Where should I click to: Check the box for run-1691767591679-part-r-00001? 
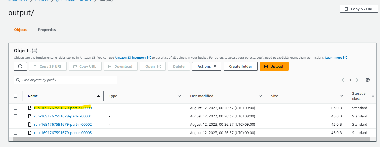[x=16, y=116]
